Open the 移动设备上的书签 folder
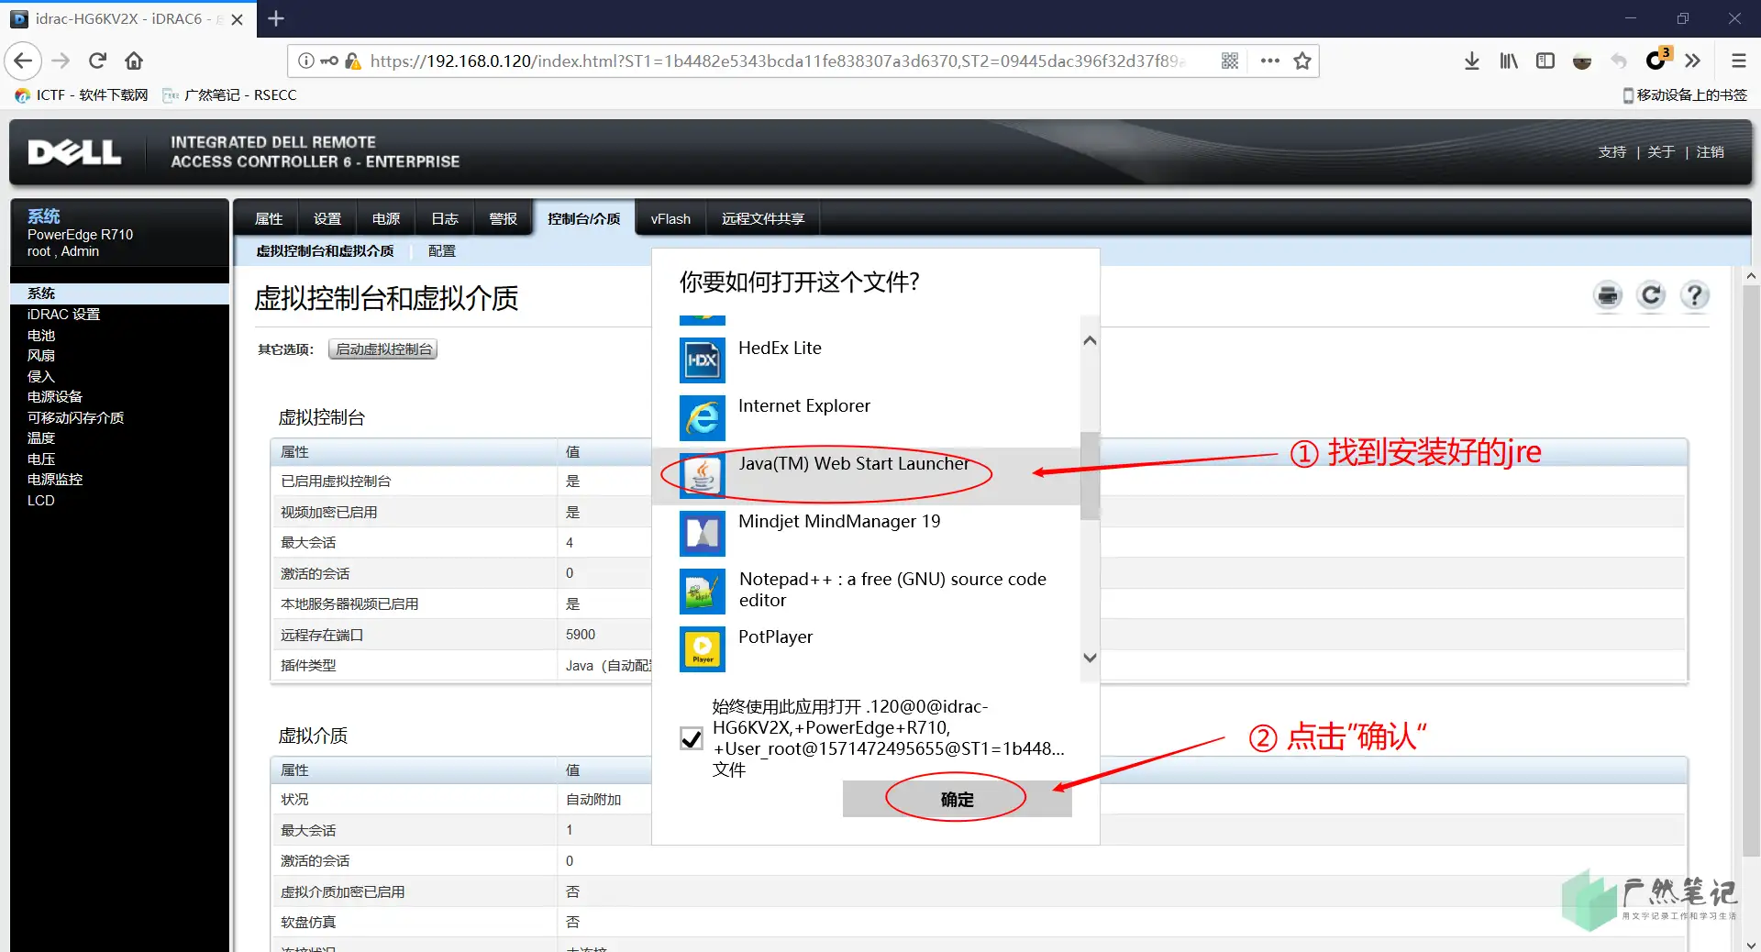 tap(1685, 95)
